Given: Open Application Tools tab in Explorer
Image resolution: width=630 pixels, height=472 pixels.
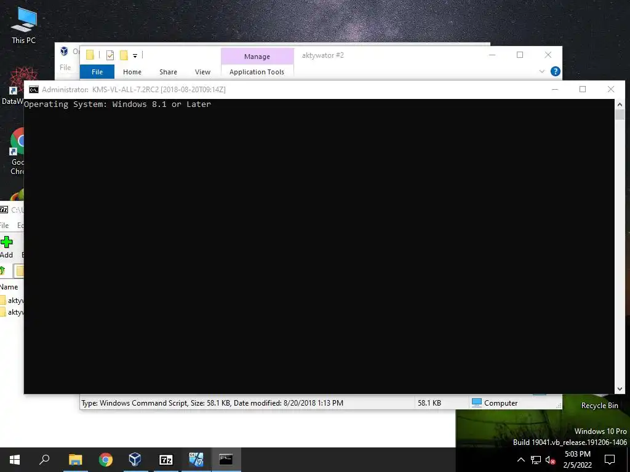Looking at the screenshot, I should click(257, 72).
